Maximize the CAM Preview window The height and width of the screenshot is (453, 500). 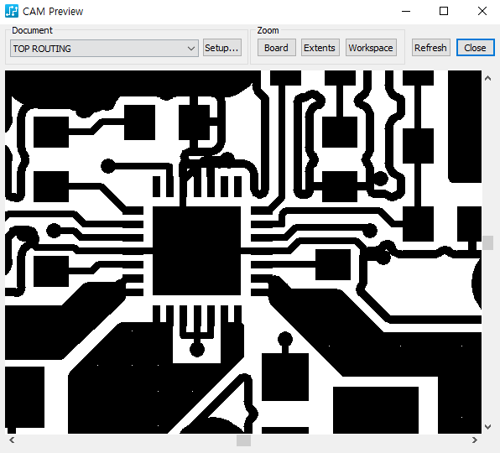444,11
